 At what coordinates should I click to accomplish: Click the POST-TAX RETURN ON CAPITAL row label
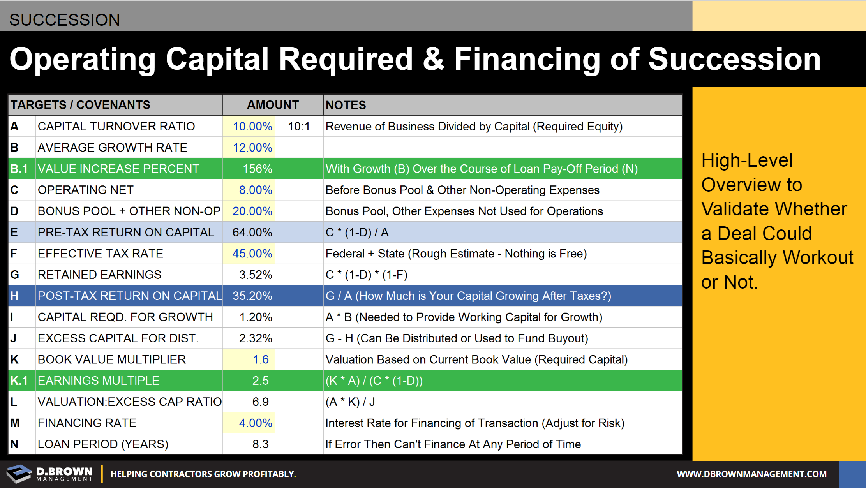click(130, 296)
